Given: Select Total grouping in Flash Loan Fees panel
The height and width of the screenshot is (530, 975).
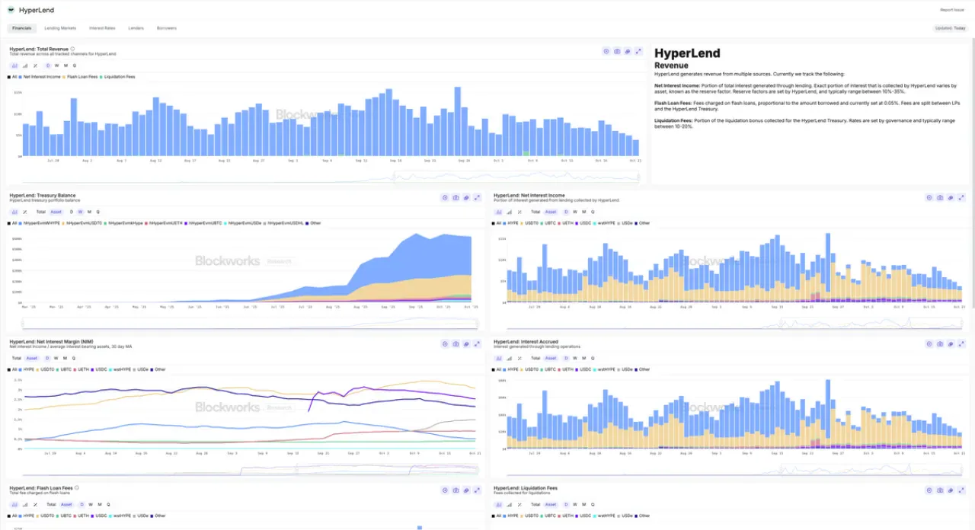Looking at the screenshot, I should (x=51, y=504).
